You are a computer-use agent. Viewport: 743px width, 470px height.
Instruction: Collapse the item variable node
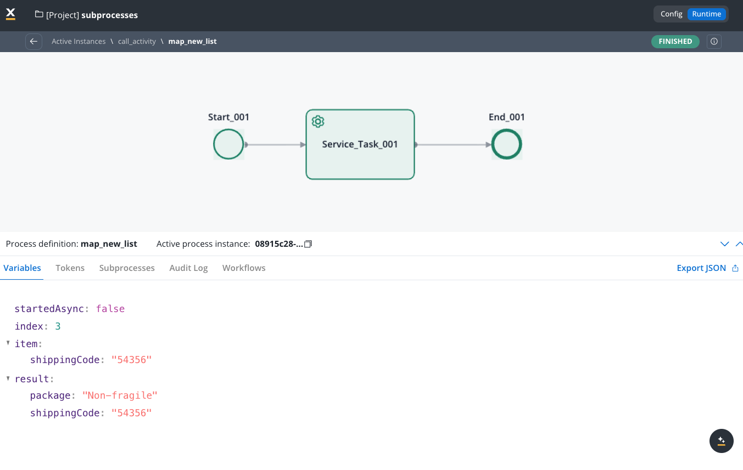[8, 343]
